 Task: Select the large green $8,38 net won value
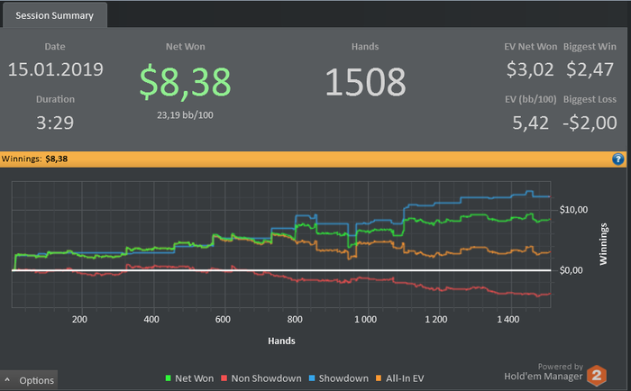click(x=185, y=82)
